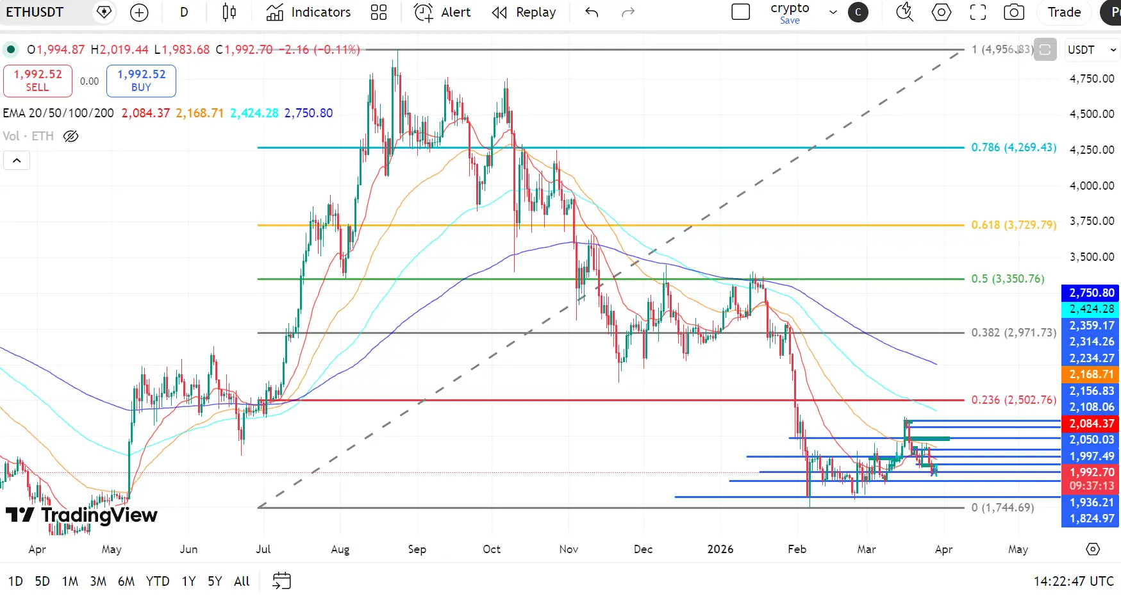This screenshot has height=598, width=1121.
Task: Open the C user profile avatar
Action: 858,12
